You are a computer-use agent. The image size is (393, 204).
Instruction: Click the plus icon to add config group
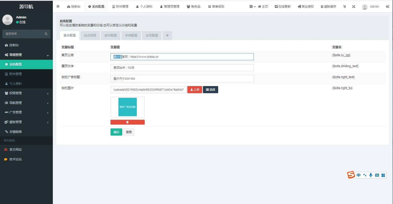tap(167, 35)
